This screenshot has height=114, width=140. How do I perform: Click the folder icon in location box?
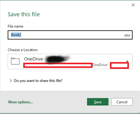coord(15,61)
